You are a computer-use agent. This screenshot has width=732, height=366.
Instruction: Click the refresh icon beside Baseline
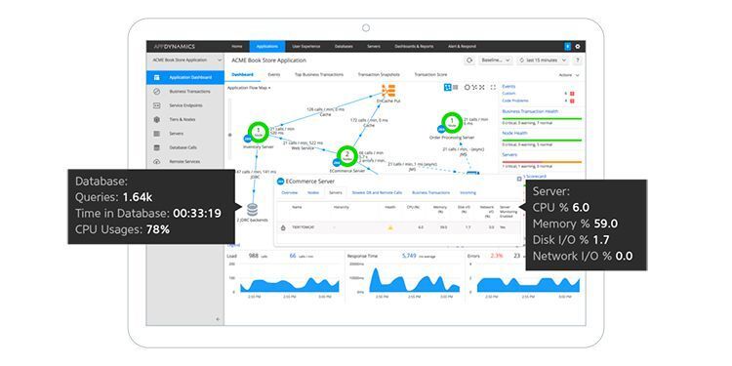[x=469, y=61]
